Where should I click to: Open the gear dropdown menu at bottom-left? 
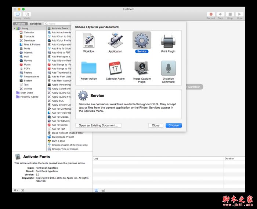click(16, 190)
